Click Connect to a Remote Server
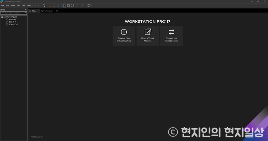268x141 pixels. point(172,36)
